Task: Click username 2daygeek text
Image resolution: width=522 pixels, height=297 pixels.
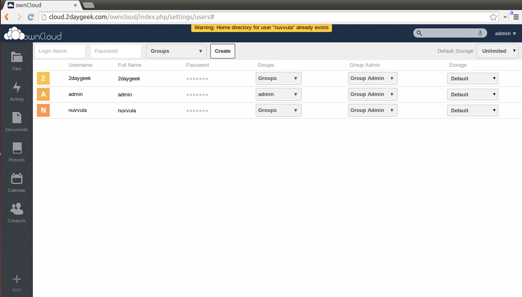Action: point(80,78)
